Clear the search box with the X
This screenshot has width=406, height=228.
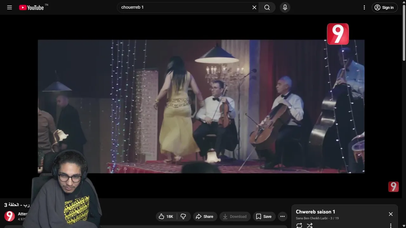click(254, 7)
